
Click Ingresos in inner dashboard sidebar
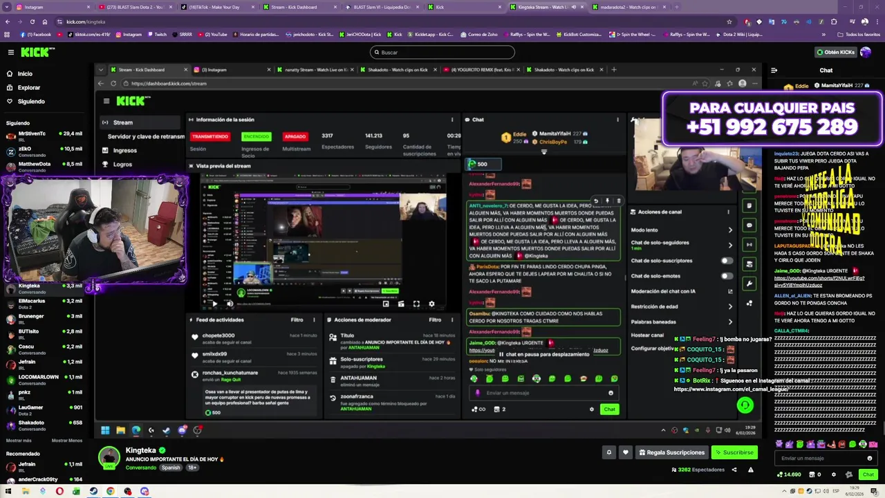(124, 150)
